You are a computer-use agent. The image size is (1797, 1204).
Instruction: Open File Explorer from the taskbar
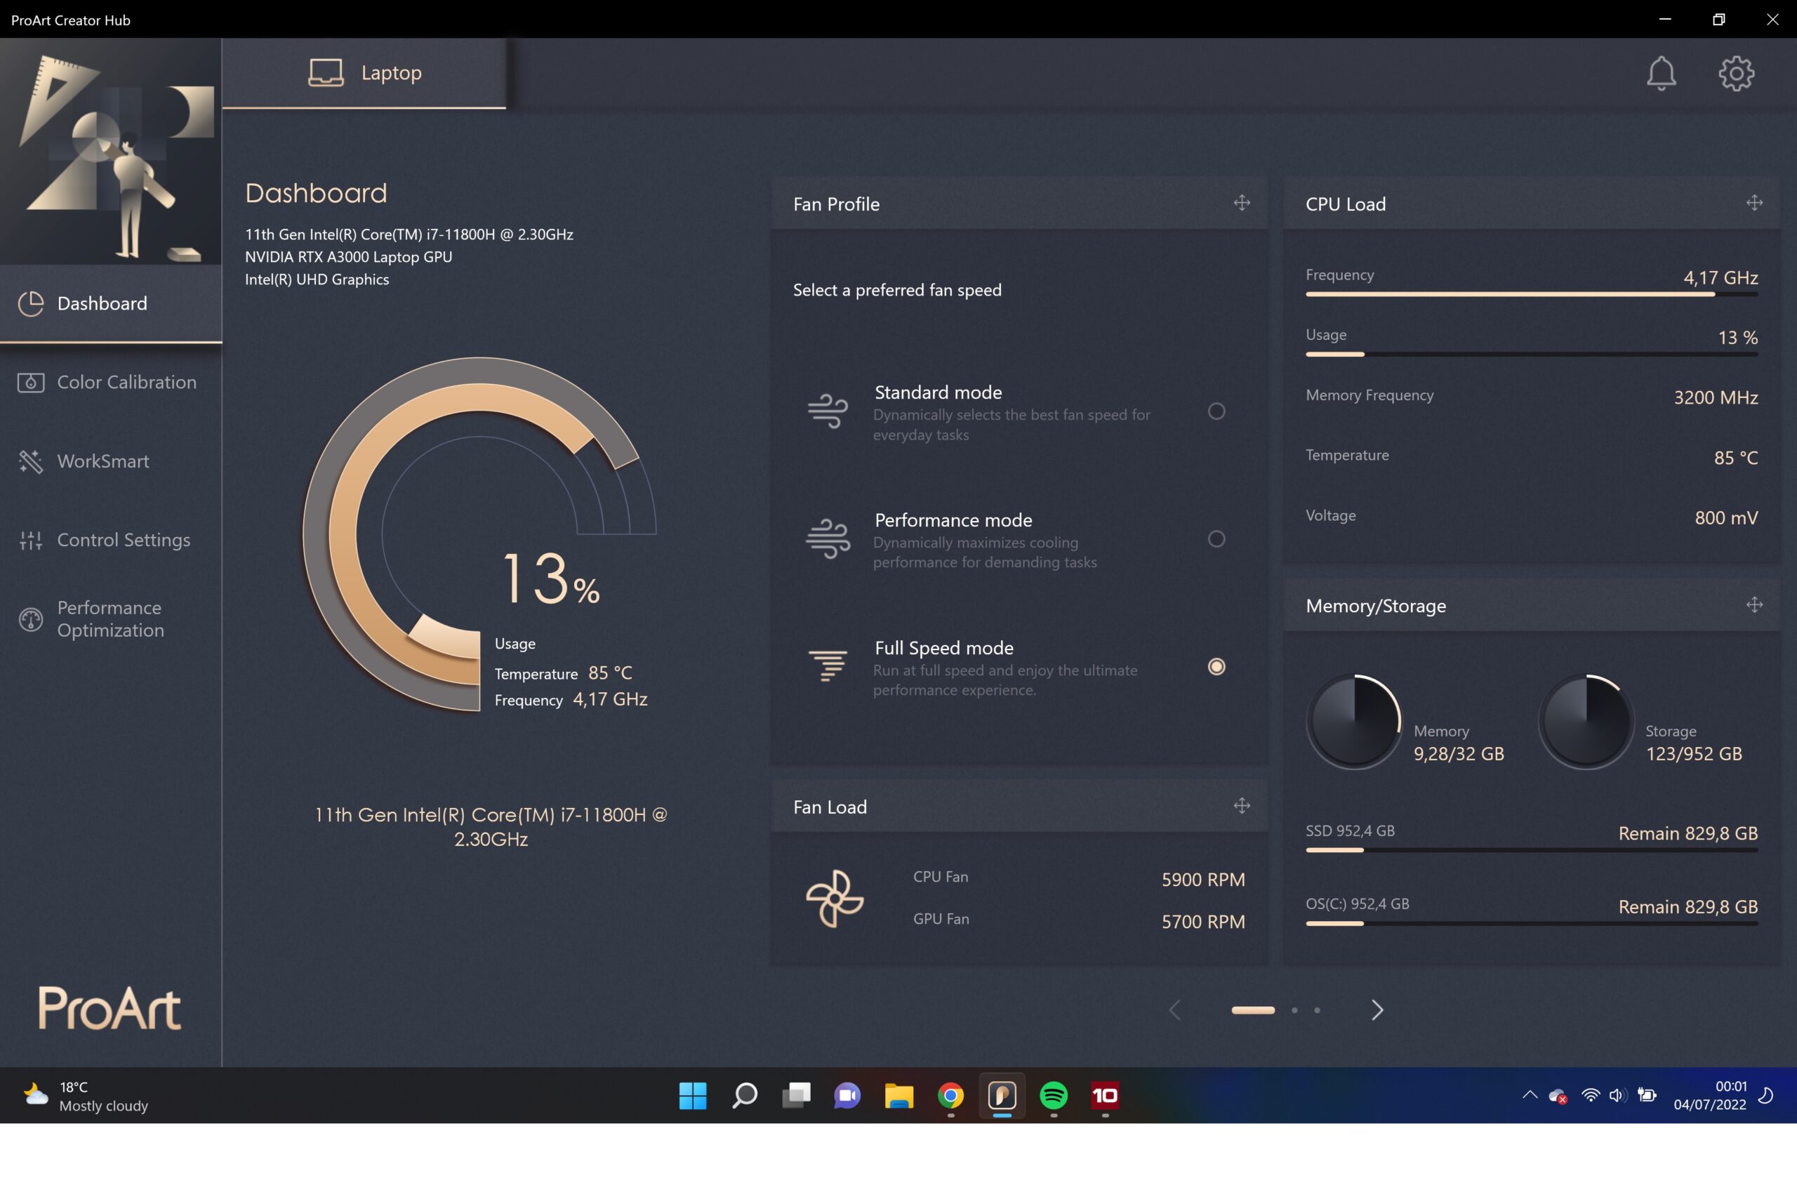(899, 1096)
